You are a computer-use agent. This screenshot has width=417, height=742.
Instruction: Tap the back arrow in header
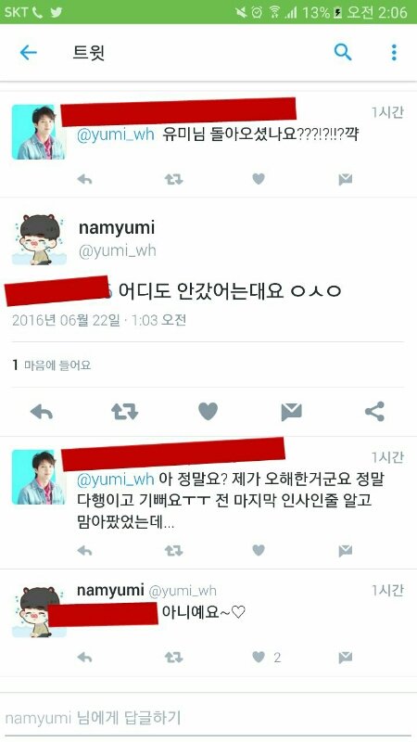(x=28, y=52)
